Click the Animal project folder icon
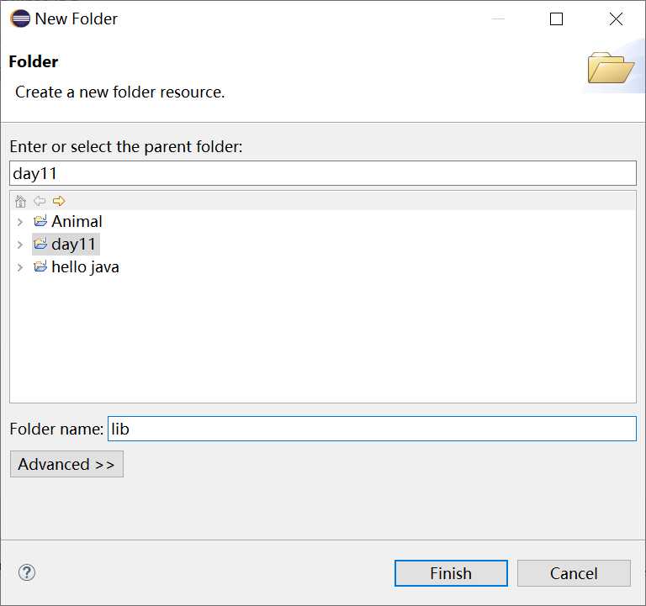 40,222
